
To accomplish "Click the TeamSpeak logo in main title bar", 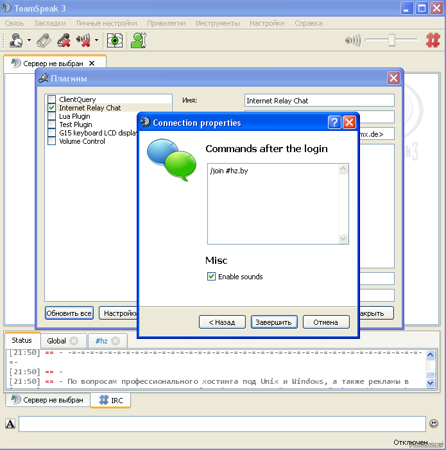I will [x=7, y=8].
